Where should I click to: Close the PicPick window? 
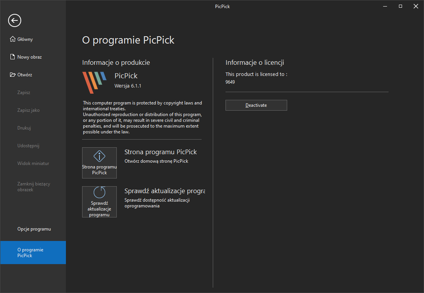(x=416, y=6)
